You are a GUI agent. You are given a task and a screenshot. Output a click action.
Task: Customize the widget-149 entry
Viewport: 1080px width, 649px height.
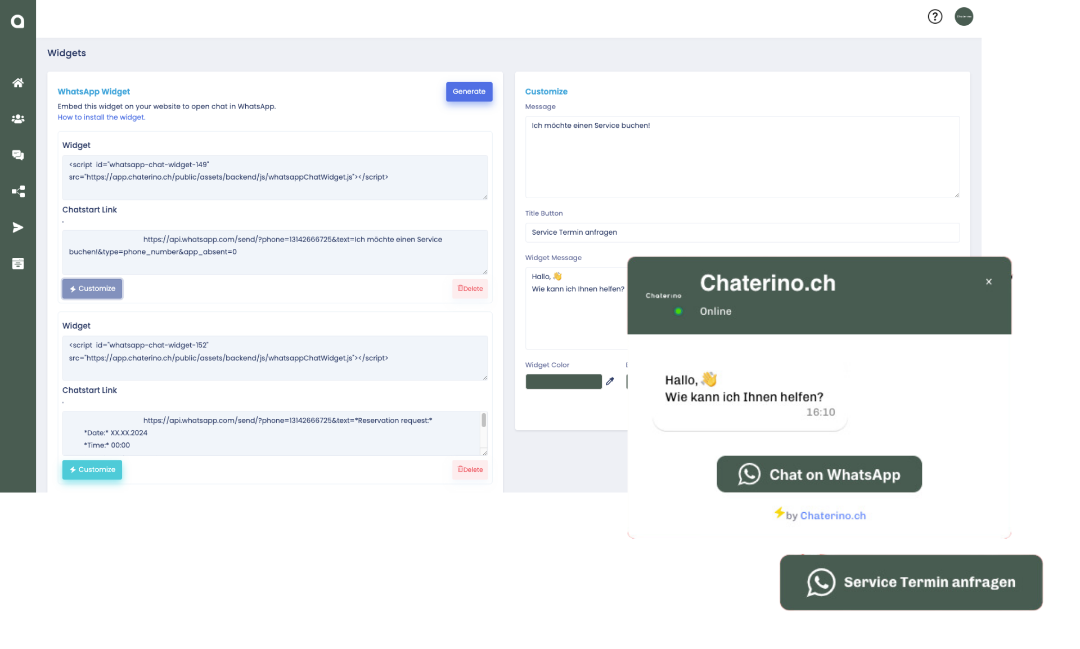click(x=92, y=289)
